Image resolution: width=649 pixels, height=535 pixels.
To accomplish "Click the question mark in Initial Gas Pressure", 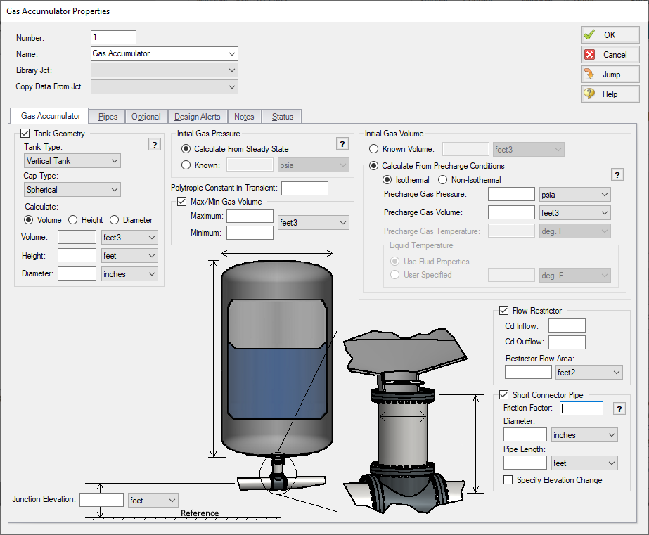I will click(342, 144).
